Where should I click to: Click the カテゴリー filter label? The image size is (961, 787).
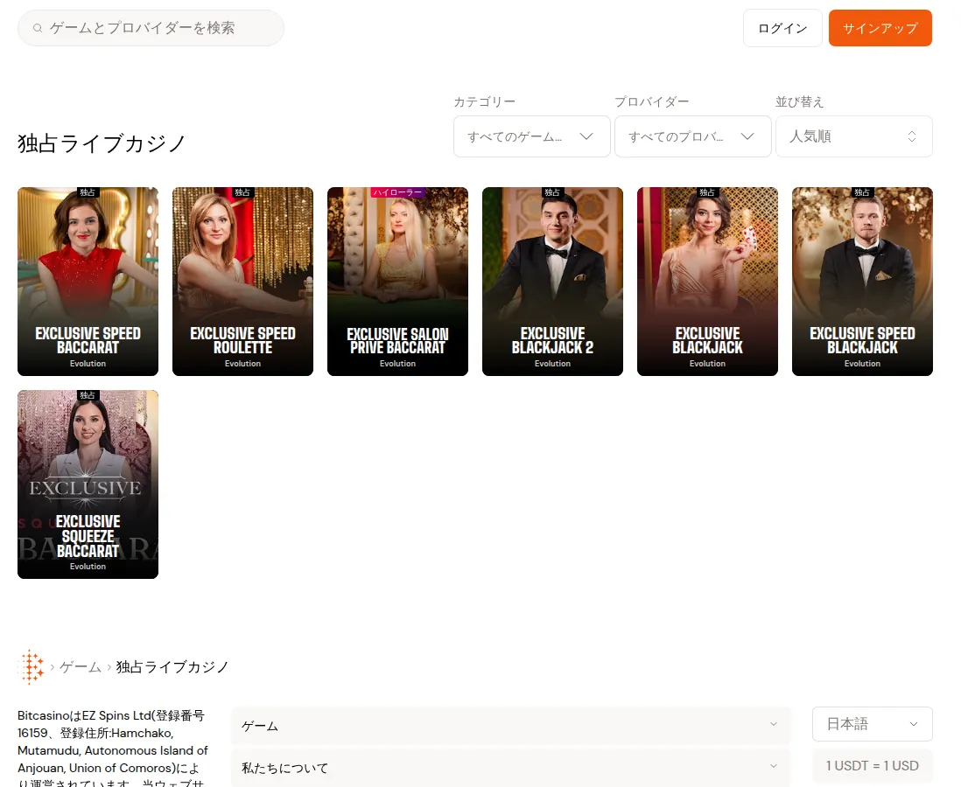(484, 101)
